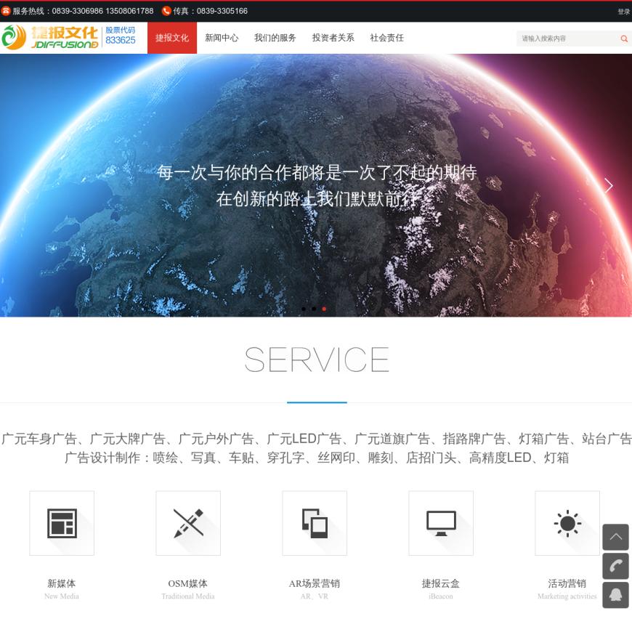Screen dimensions: 632x632
Task: Select first banner slide dot
Action: pyautogui.click(x=304, y=309)
